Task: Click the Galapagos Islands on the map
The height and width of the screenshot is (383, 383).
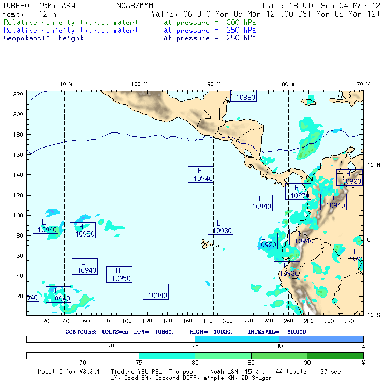Action: click(204, 244)
